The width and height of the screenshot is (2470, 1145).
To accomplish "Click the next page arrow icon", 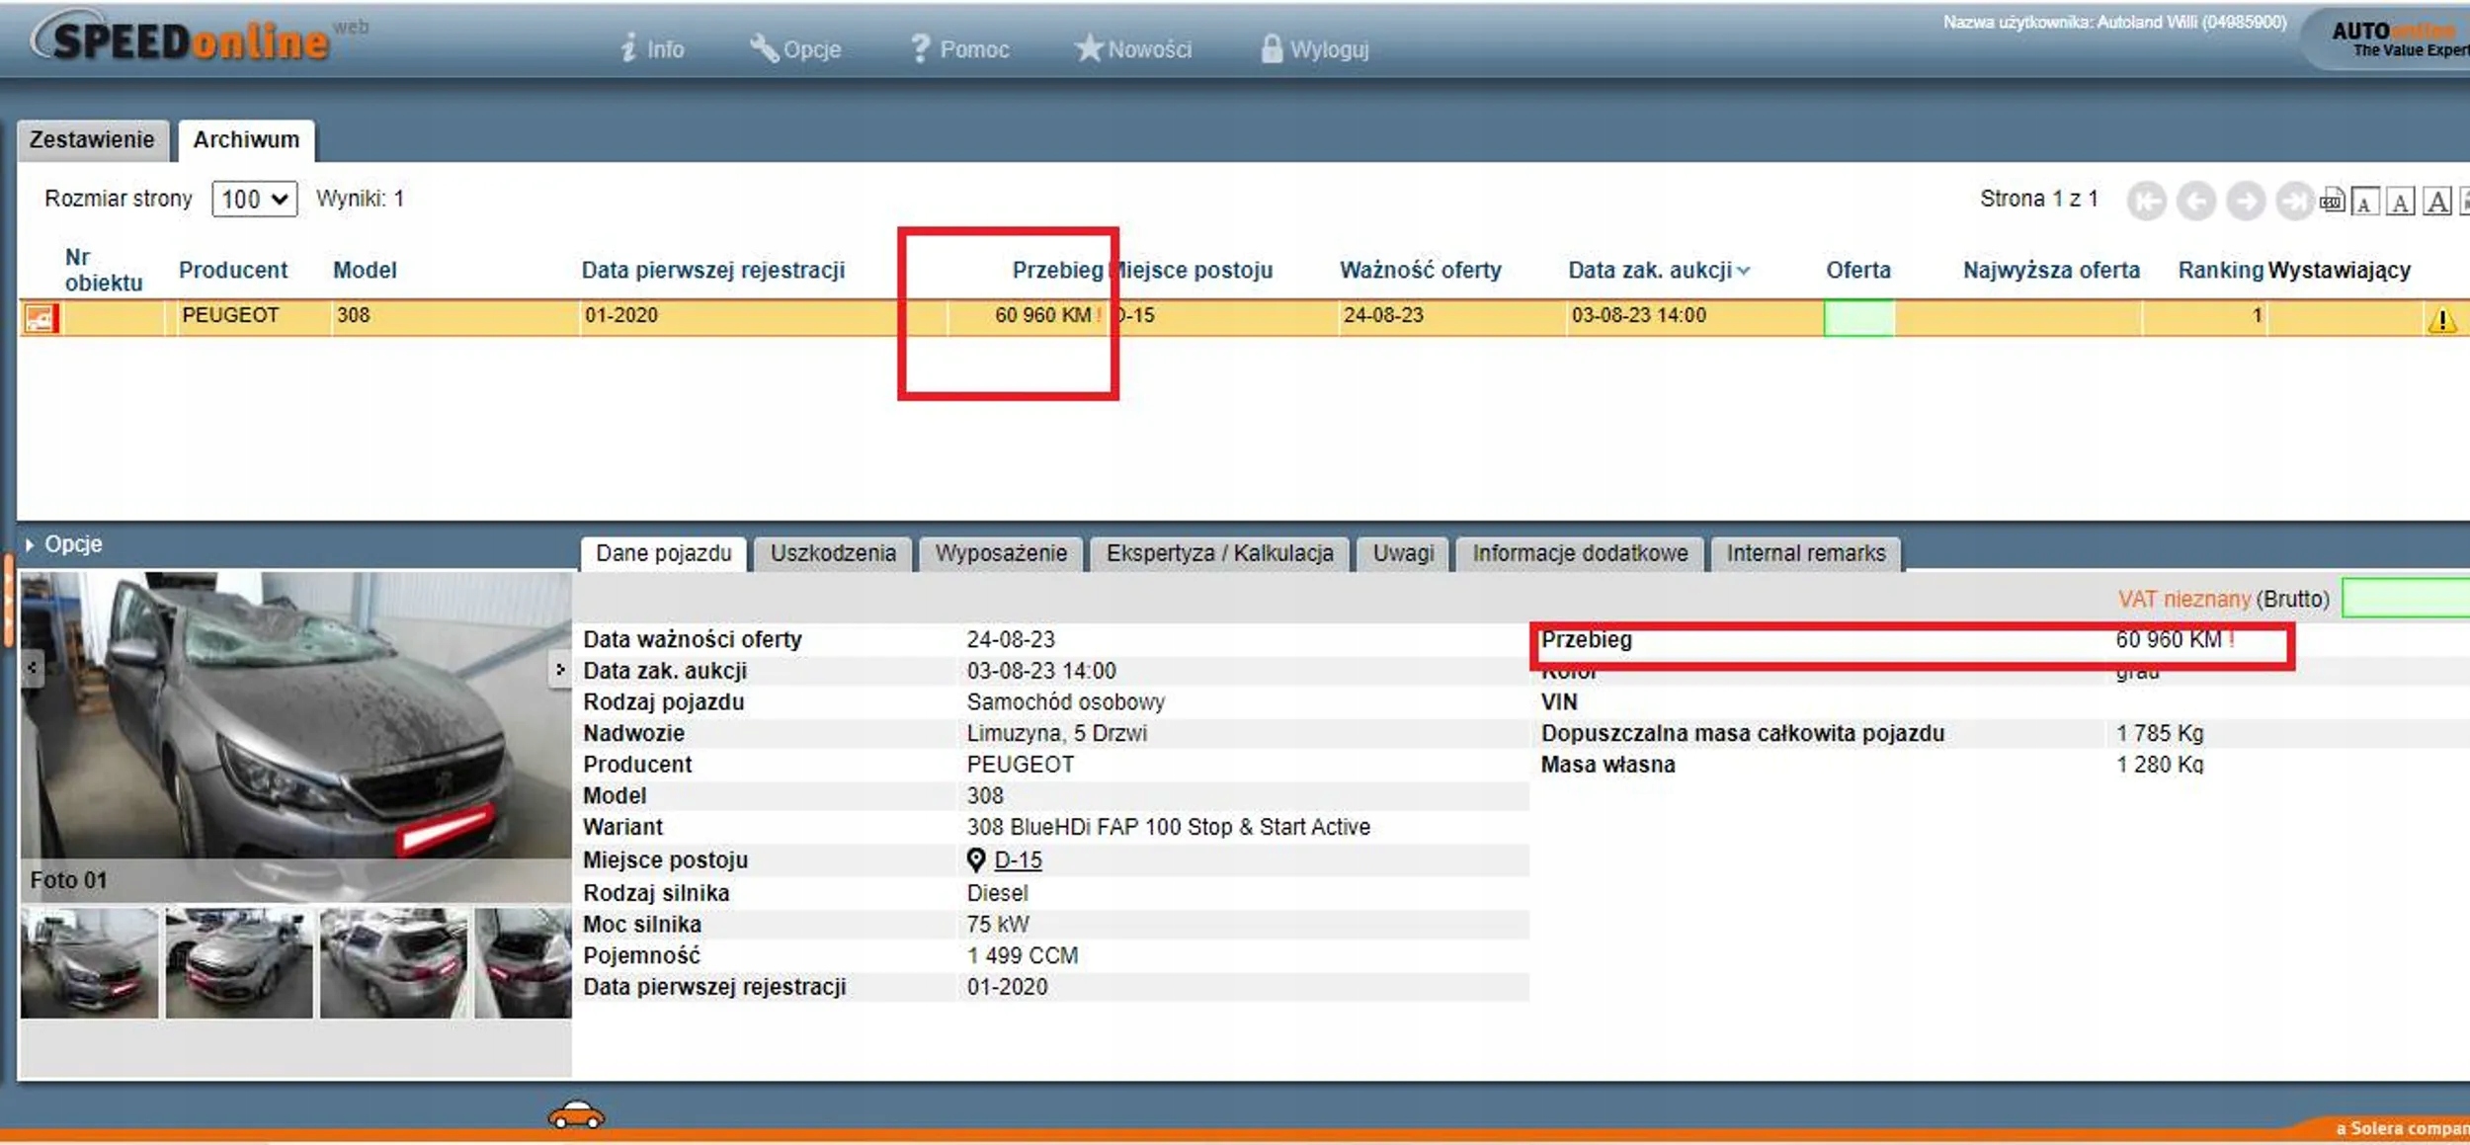I will (x=2245, y=202).
